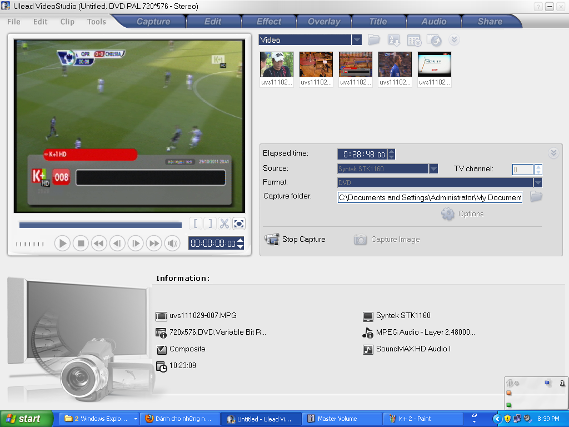Step to next frame
569x427 pixels.
click(x=136, y=244)
